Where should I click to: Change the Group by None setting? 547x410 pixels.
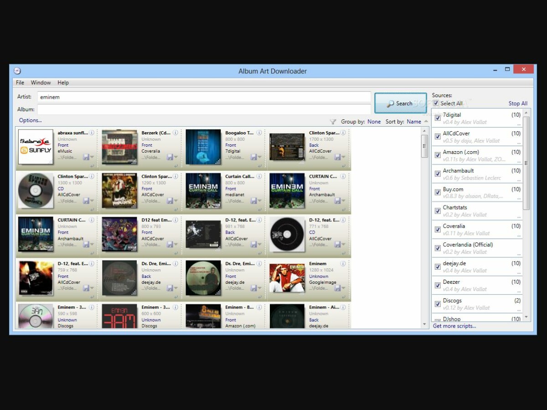point(374,122)
